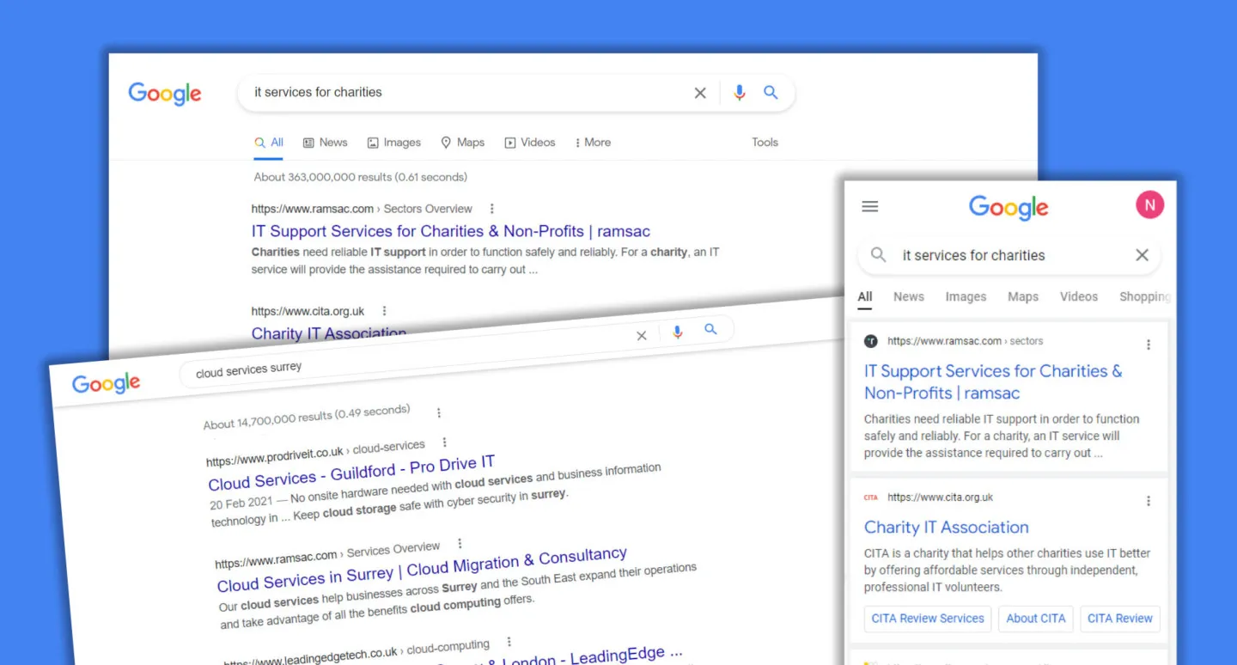The image size is (1237, 665).
Task: Click the microphone icon in the tilted search window
Action: (678, 332)
